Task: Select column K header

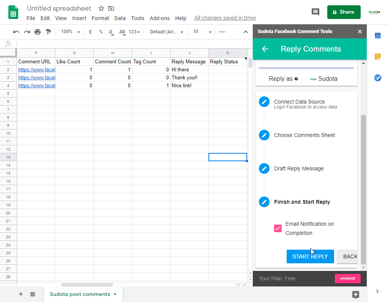Action: coord(228,53)
